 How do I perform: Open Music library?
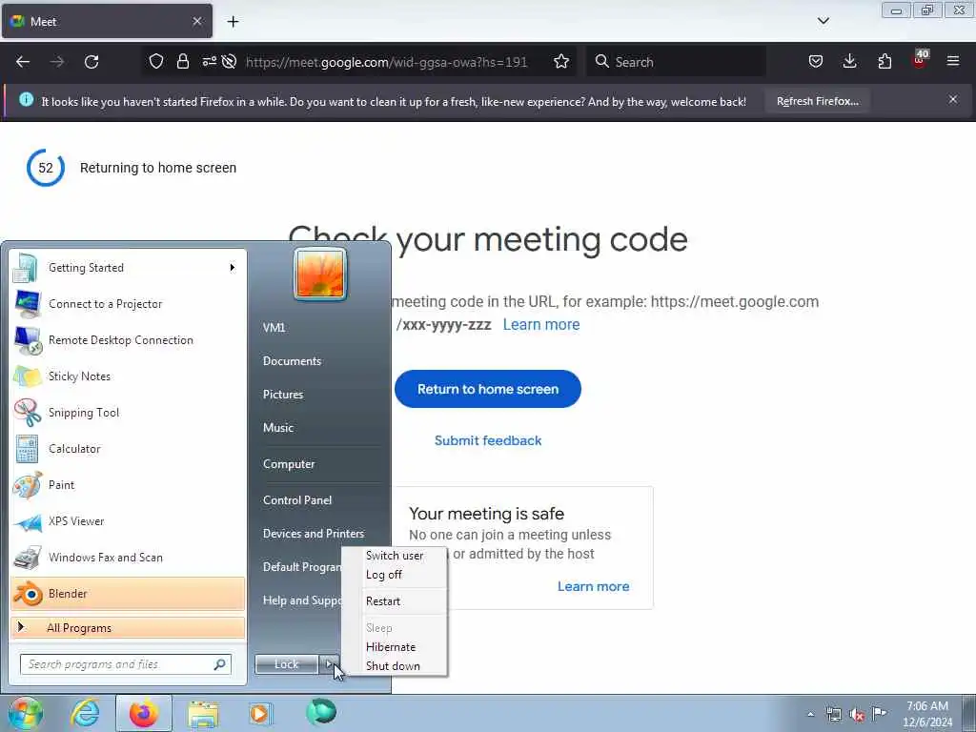click(x=277, y=428)
